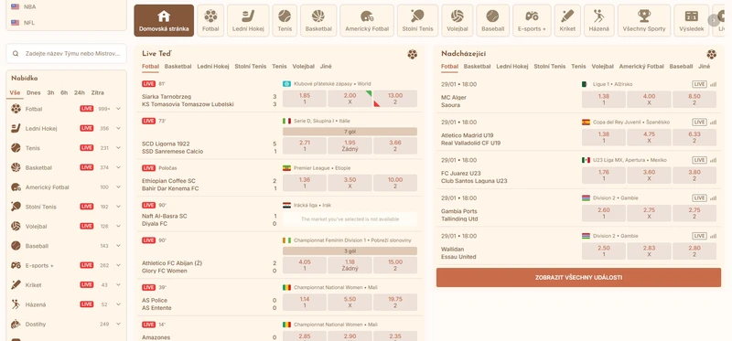Screen dimensions: 732x341
Task: Bet 1.76 on FC Juarez U23 win
Action: click(604, 175)
